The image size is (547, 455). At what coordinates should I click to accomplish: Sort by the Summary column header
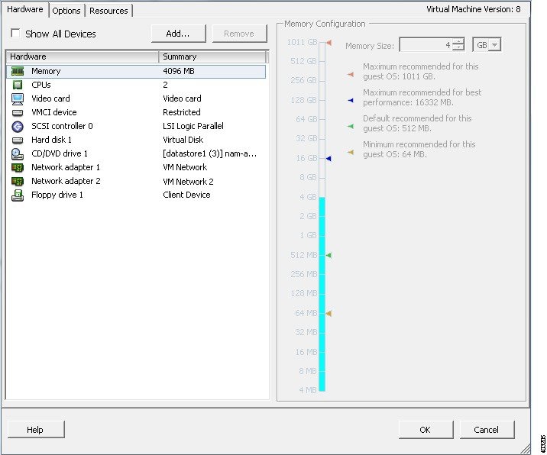click(x=212, y=56)
